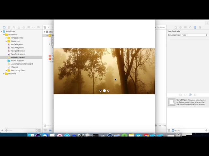Expand the Supporting Files folder
The image size is (209, 156).
(x=6, y=70)
